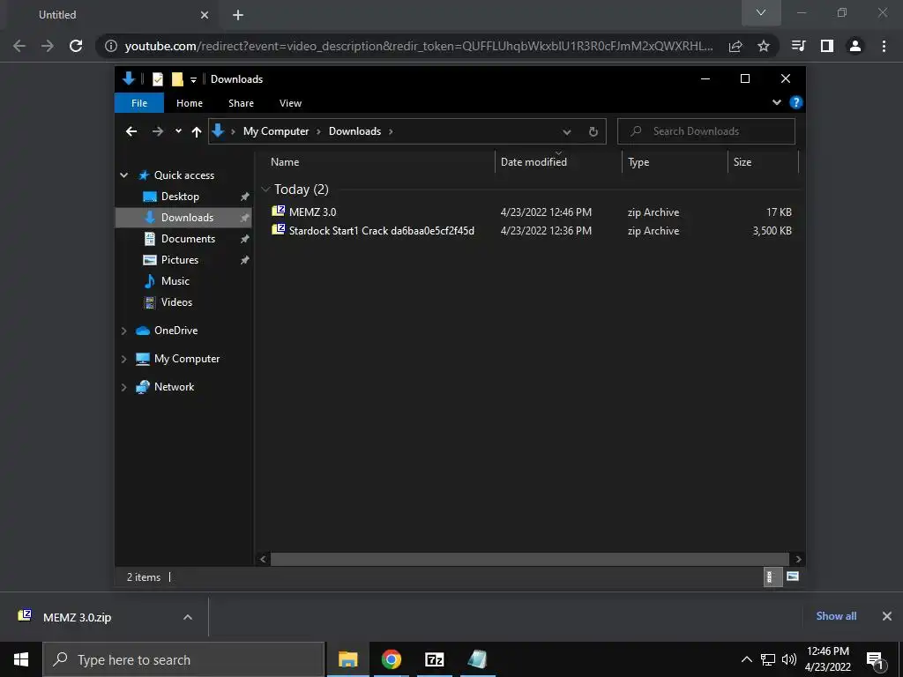Open Explorer help question mark
This screenshot has width=903, height=677.
[796, 102]
